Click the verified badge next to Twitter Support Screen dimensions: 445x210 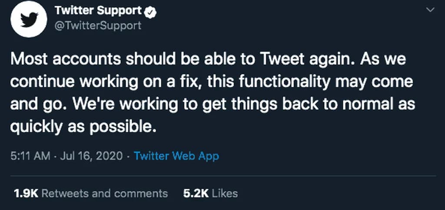click(x=150, y=12)
